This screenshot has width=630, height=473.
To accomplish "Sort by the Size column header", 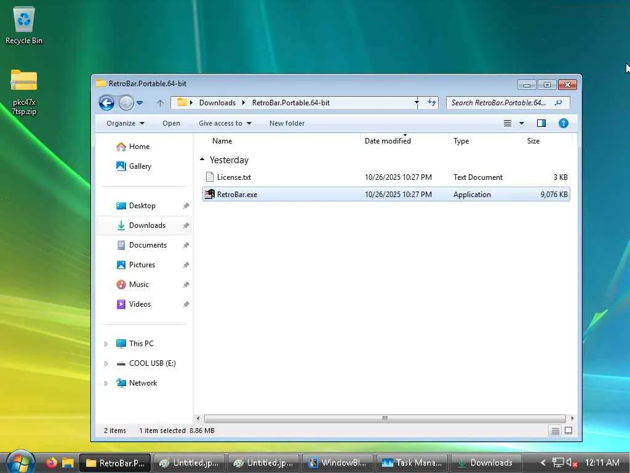I will [533, 141].
